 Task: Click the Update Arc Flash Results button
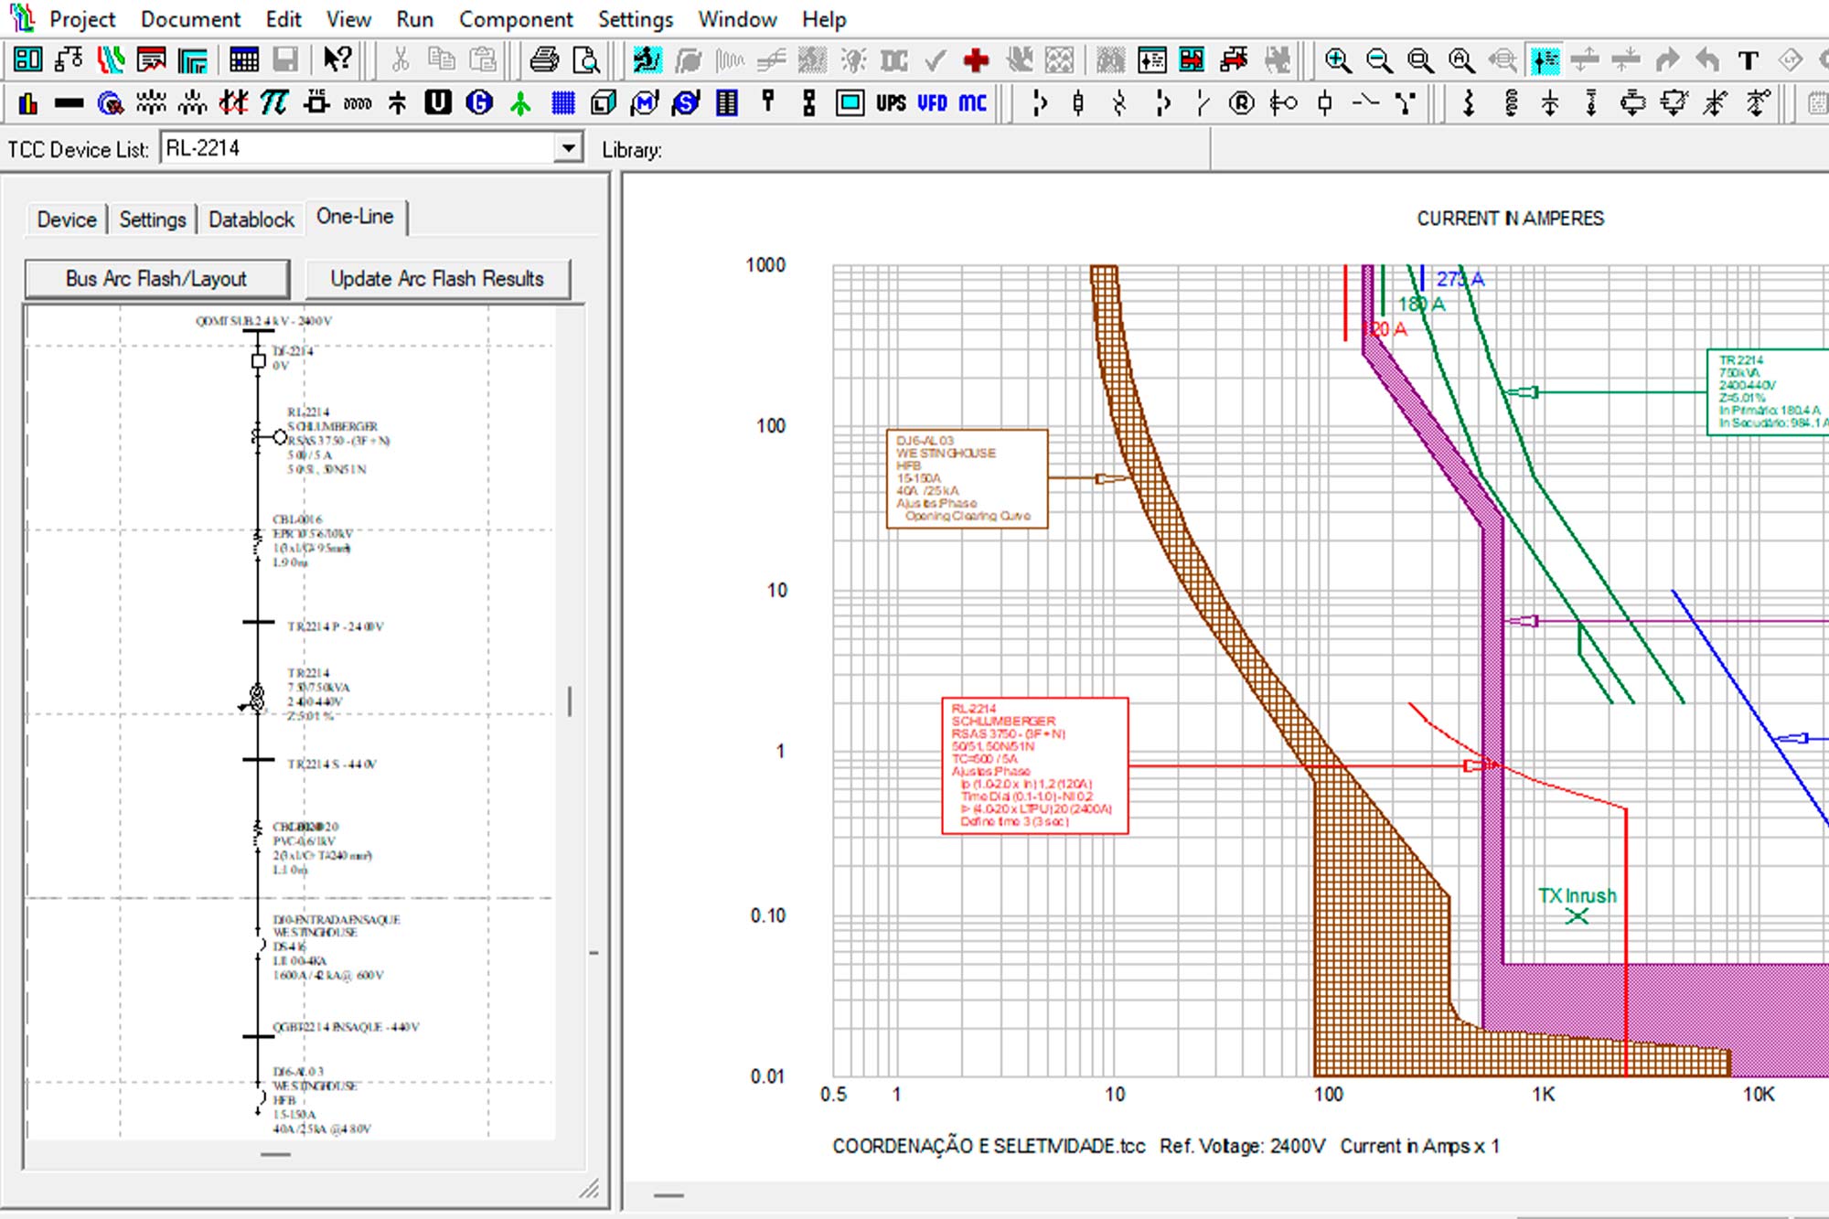tap(437, 279)
